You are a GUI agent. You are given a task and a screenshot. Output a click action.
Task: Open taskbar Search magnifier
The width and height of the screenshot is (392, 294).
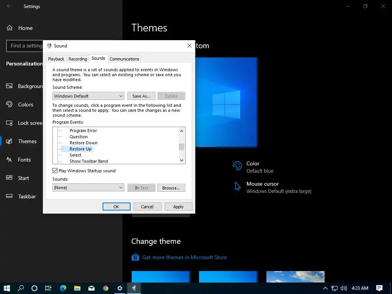pos(21,288)
